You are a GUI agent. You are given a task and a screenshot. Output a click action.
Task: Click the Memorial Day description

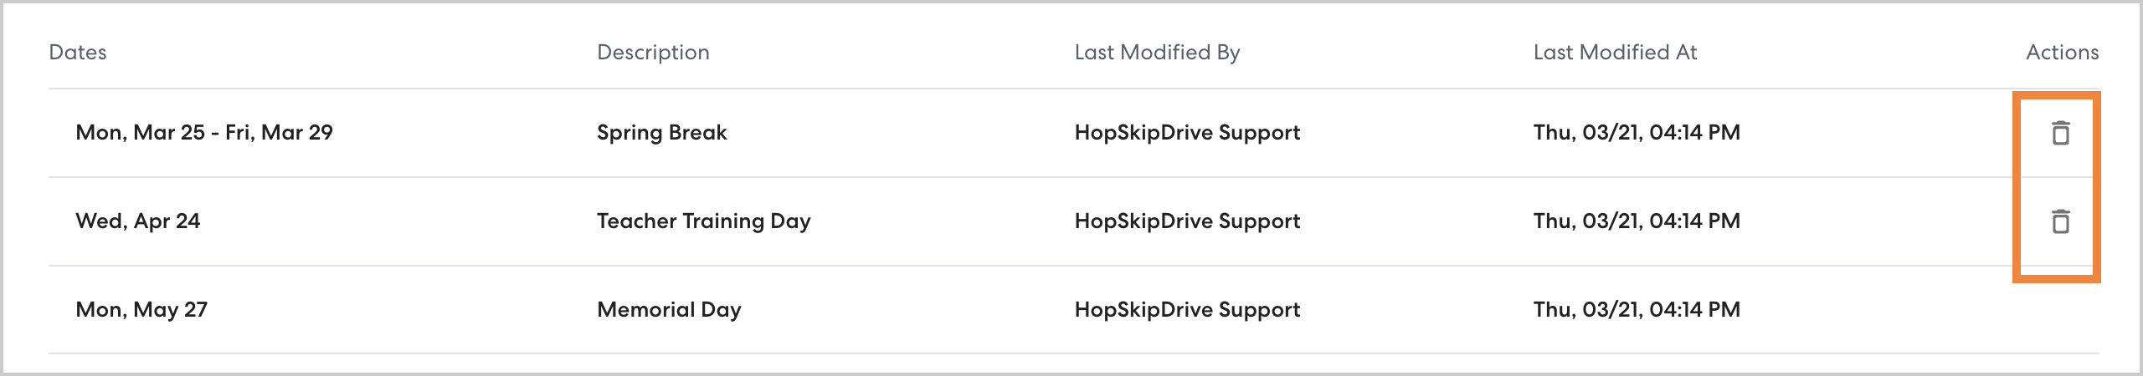(669, 309)
